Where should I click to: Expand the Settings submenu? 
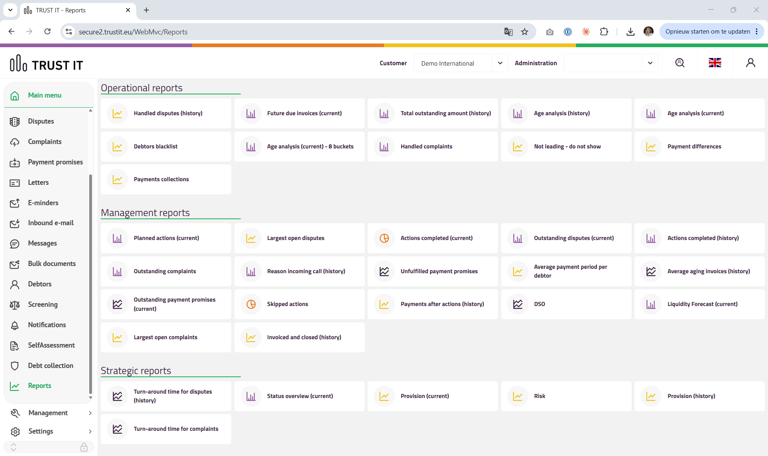90,432
